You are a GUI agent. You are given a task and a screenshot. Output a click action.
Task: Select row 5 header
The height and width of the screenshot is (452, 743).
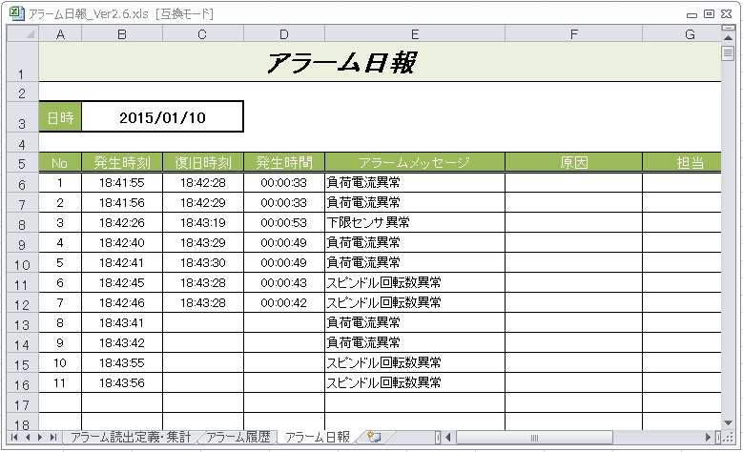(21, 163)
